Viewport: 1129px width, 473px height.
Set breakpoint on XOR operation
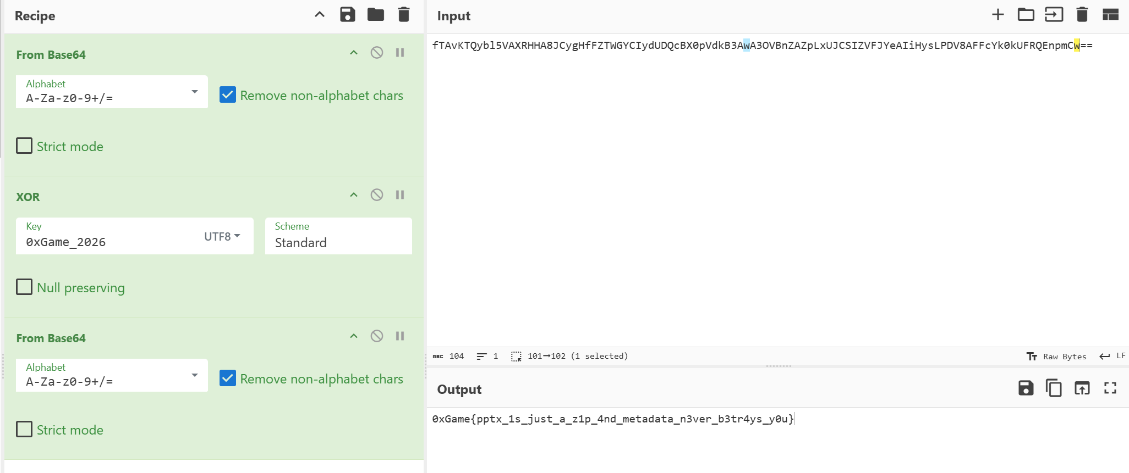point(400,195)
